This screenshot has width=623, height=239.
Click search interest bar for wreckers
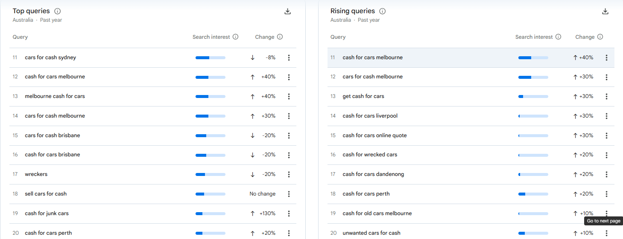(211, 174)
